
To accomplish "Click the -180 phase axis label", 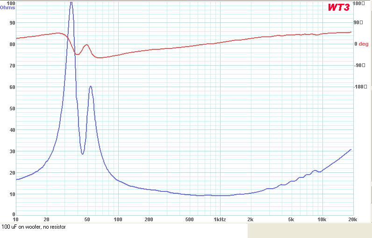I will pos(360,87).
